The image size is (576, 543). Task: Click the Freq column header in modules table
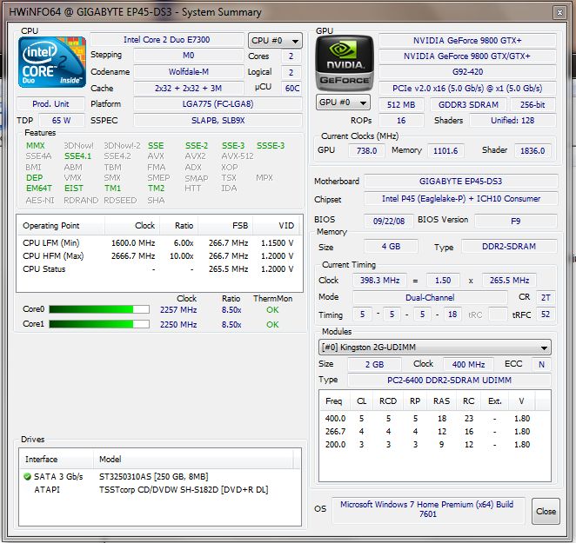(x=334, y=401)
